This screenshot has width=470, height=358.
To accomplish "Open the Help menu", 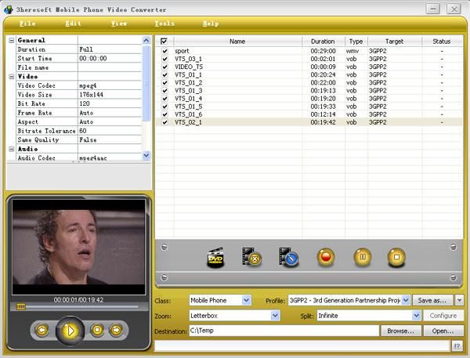I will (x=211, y=24).
